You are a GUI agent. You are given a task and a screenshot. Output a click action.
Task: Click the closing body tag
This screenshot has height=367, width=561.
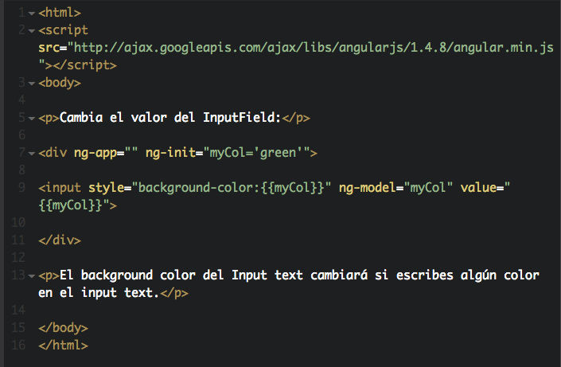pos(64,328)
